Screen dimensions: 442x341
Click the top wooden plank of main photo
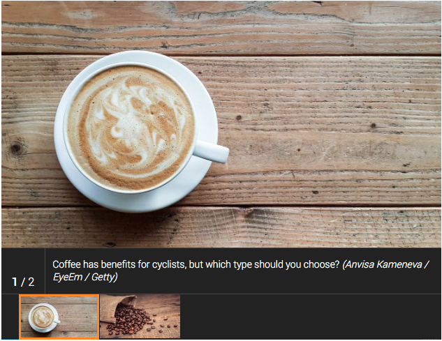pyautogui.click(x=221, y=26)
